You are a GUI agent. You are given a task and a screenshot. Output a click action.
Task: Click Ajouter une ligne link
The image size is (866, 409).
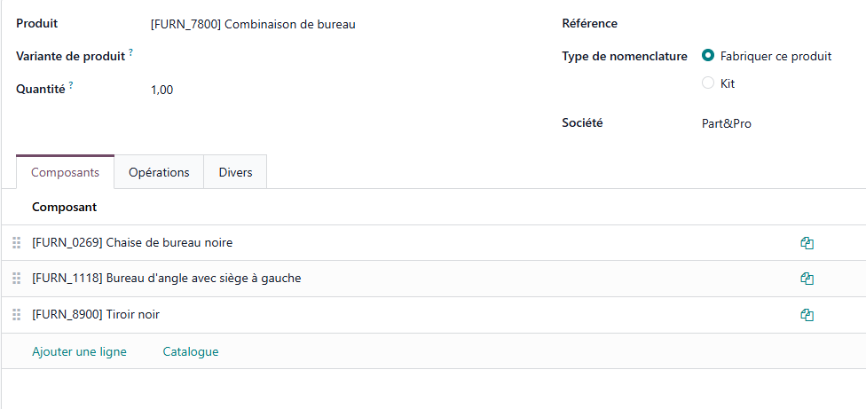pos(79,352)
